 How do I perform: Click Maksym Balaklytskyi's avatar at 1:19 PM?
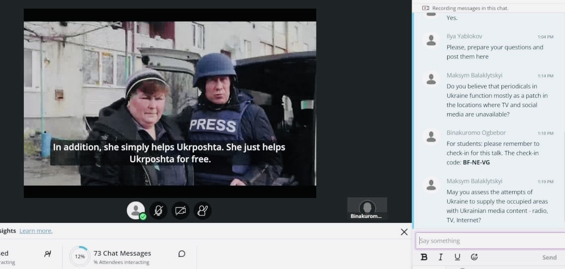(431, 185)
